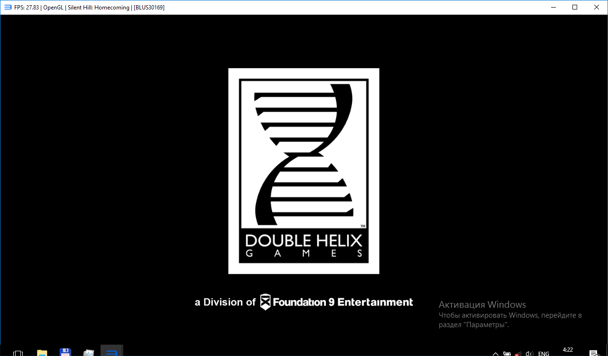
Task: Minimize the RPCS3 game window
Action: (x=553, y=7)
